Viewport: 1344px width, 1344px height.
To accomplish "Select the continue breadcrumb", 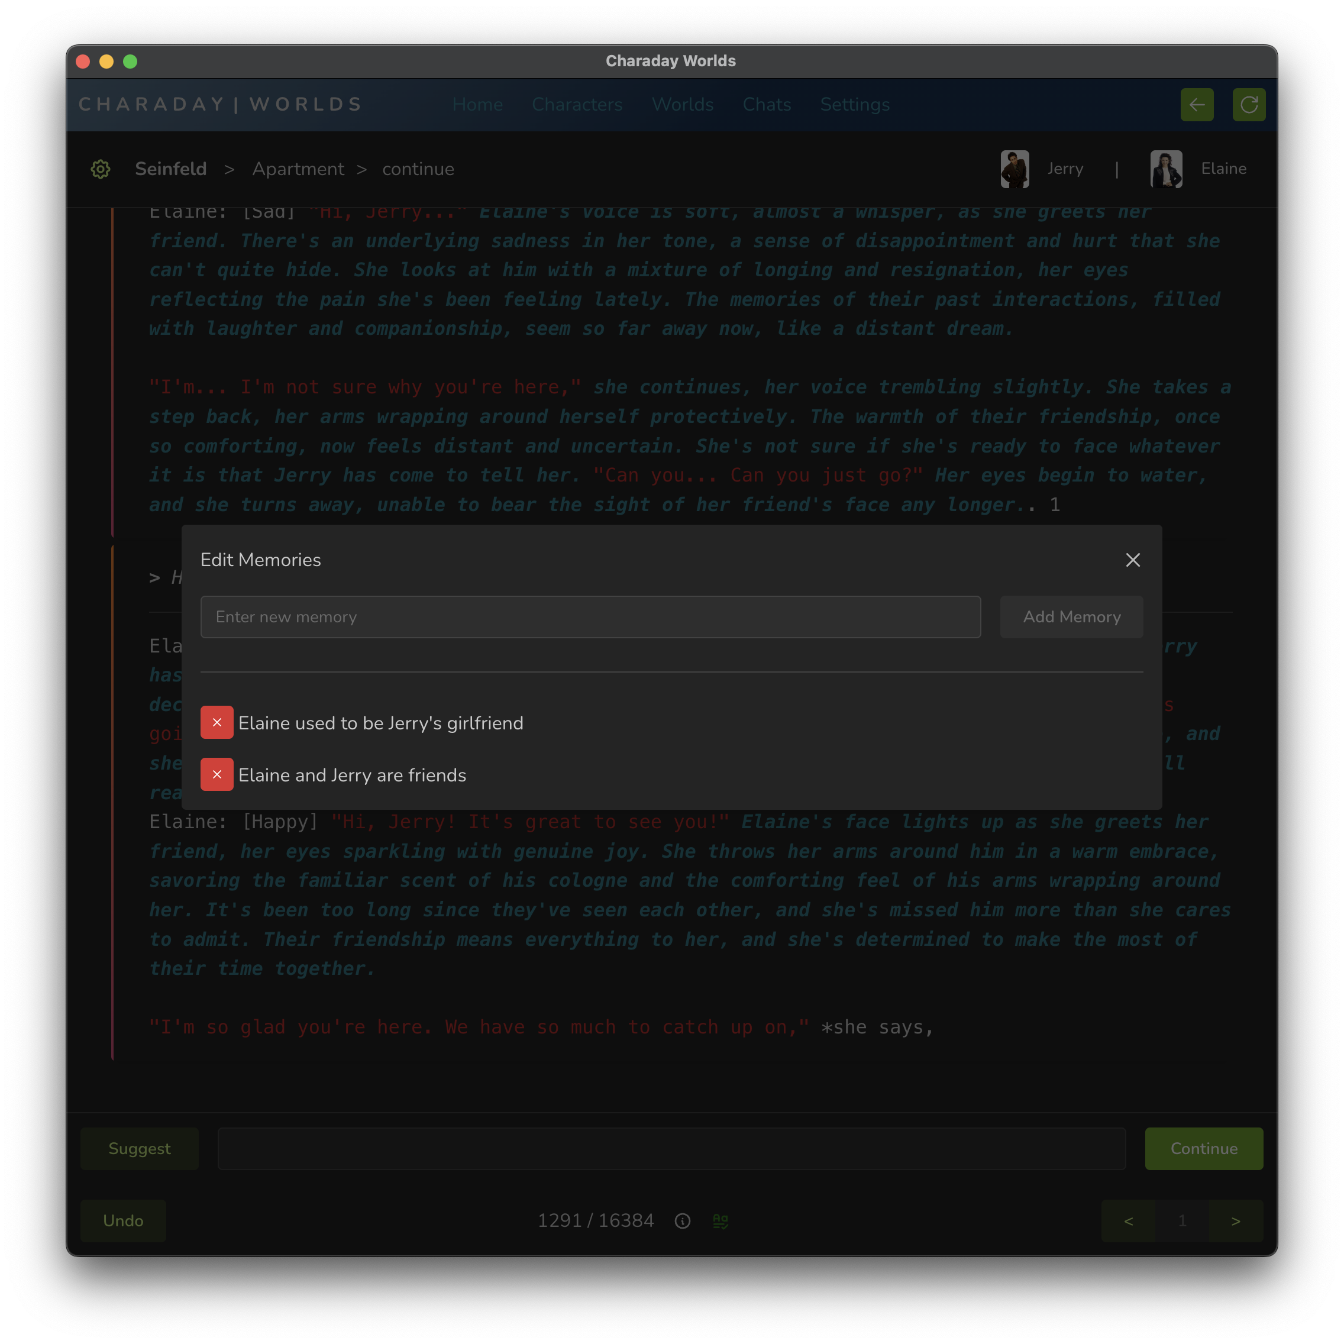I will pos(418,169).
